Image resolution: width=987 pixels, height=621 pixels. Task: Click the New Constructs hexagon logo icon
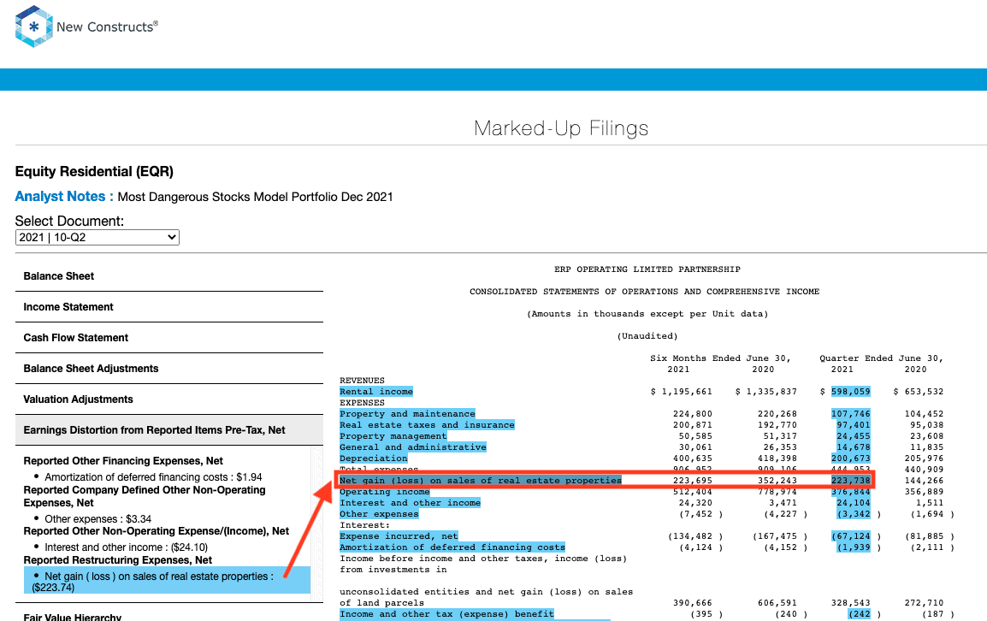[33, 27]
